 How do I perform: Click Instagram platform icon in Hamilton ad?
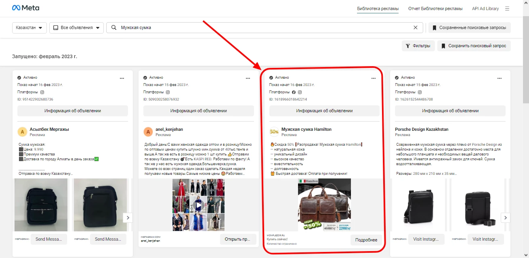click(x=300, y=92)
